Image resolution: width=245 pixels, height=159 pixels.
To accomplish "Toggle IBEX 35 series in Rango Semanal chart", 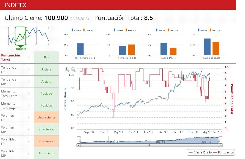I will [215, 30].
